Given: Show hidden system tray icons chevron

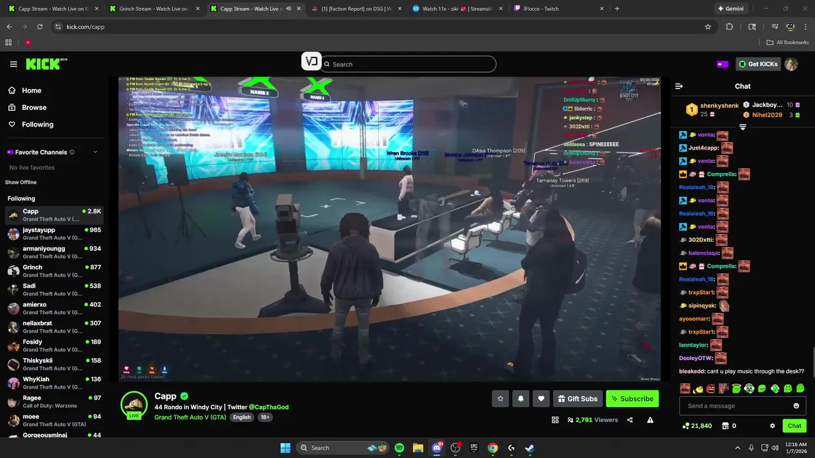Looking at the screenshot, I should click(x=737, y=448).
